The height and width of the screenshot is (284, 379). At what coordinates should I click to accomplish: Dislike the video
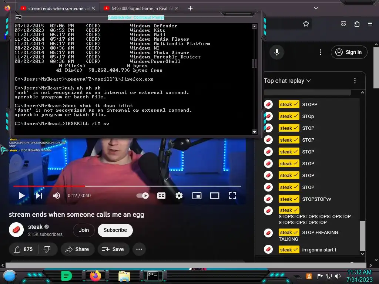47,249
